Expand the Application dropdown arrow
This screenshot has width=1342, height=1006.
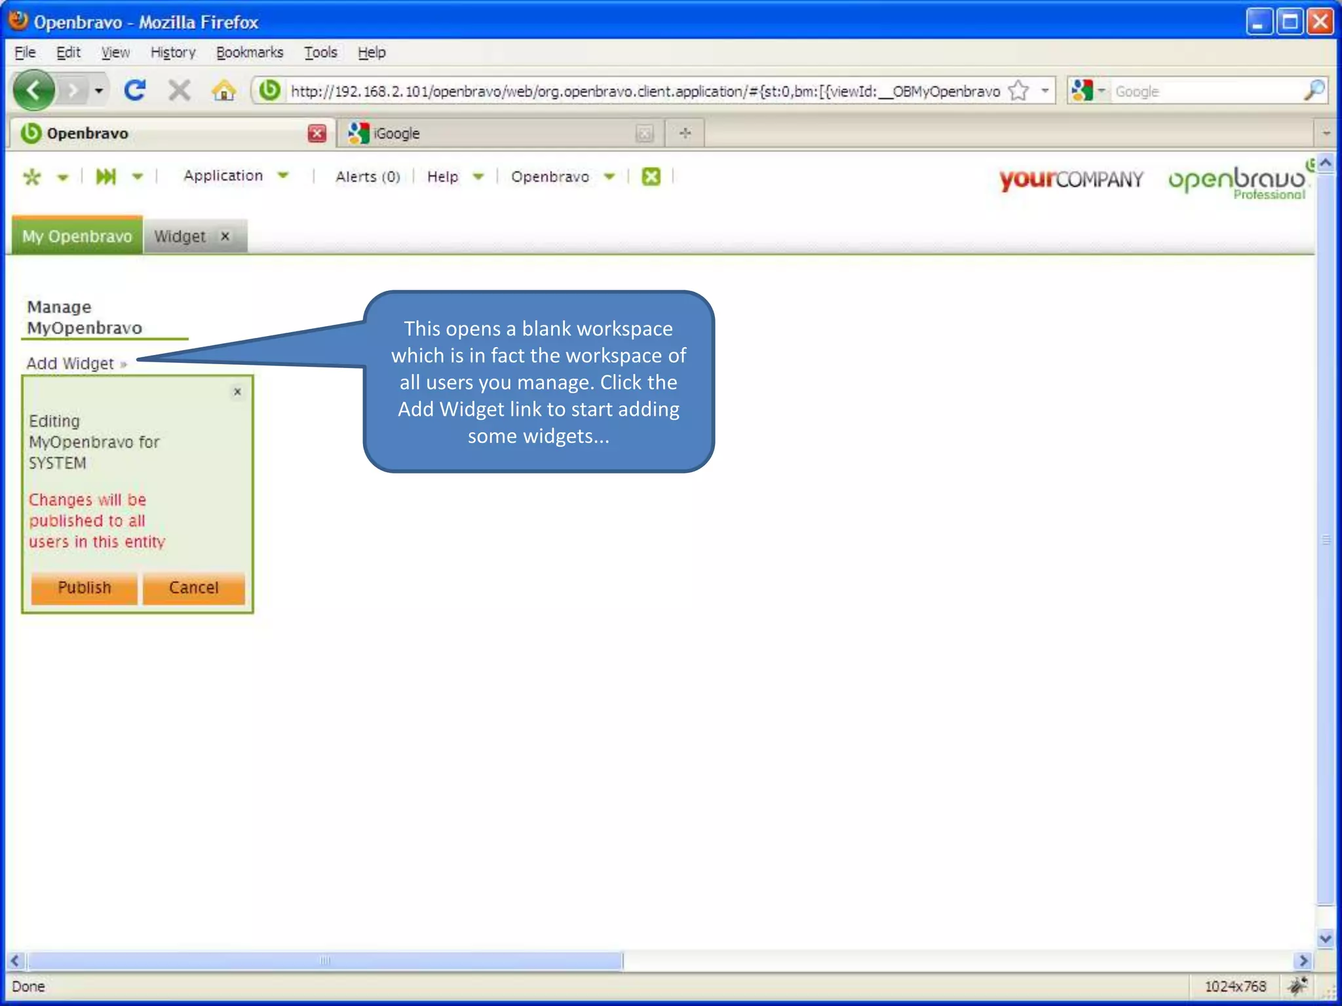283,176
